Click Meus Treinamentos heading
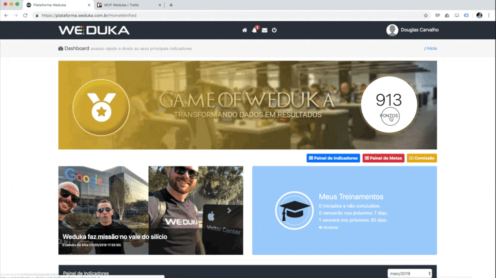 [x=351, y=197]
